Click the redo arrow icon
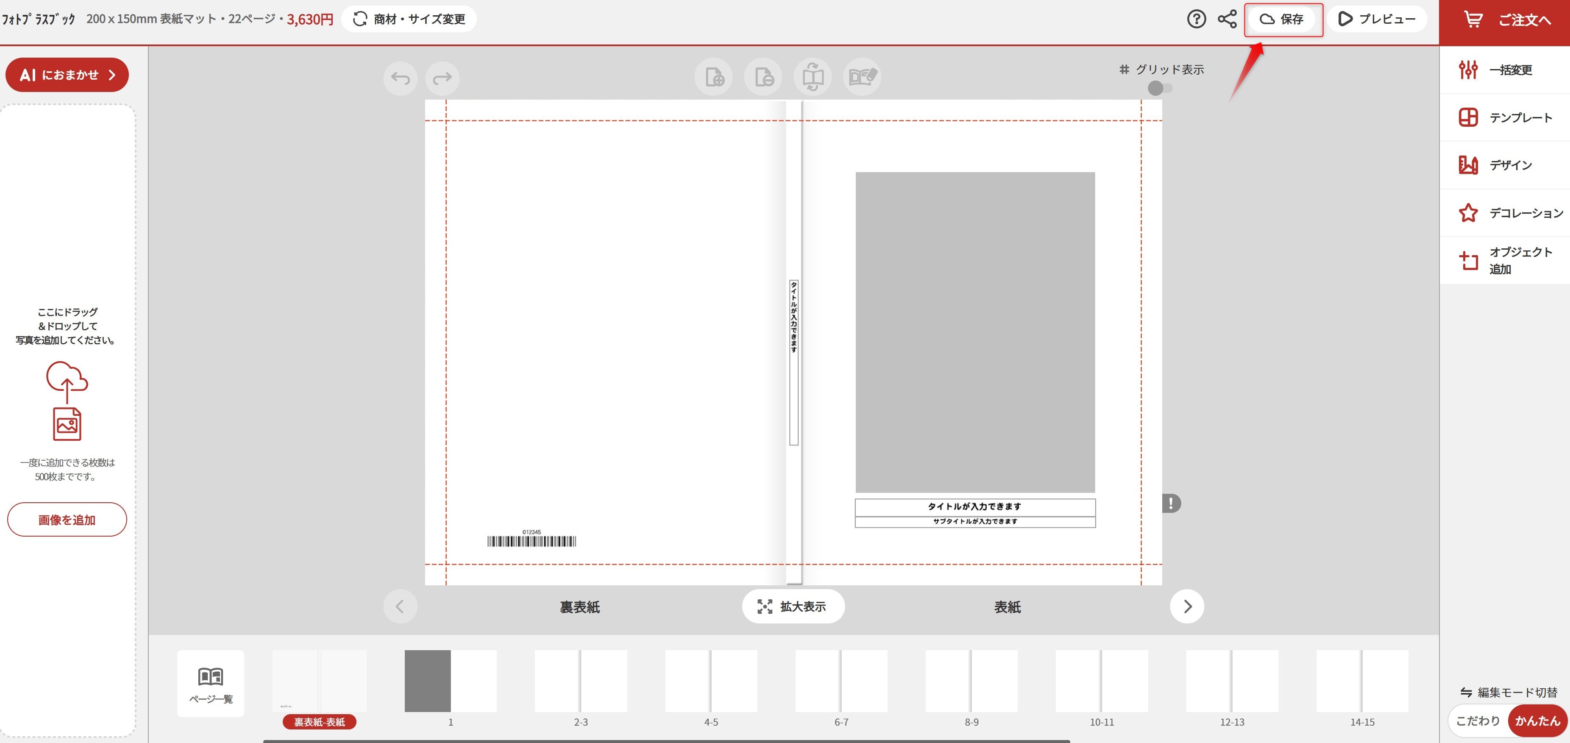1570x743 pixels. click(443, 78)
